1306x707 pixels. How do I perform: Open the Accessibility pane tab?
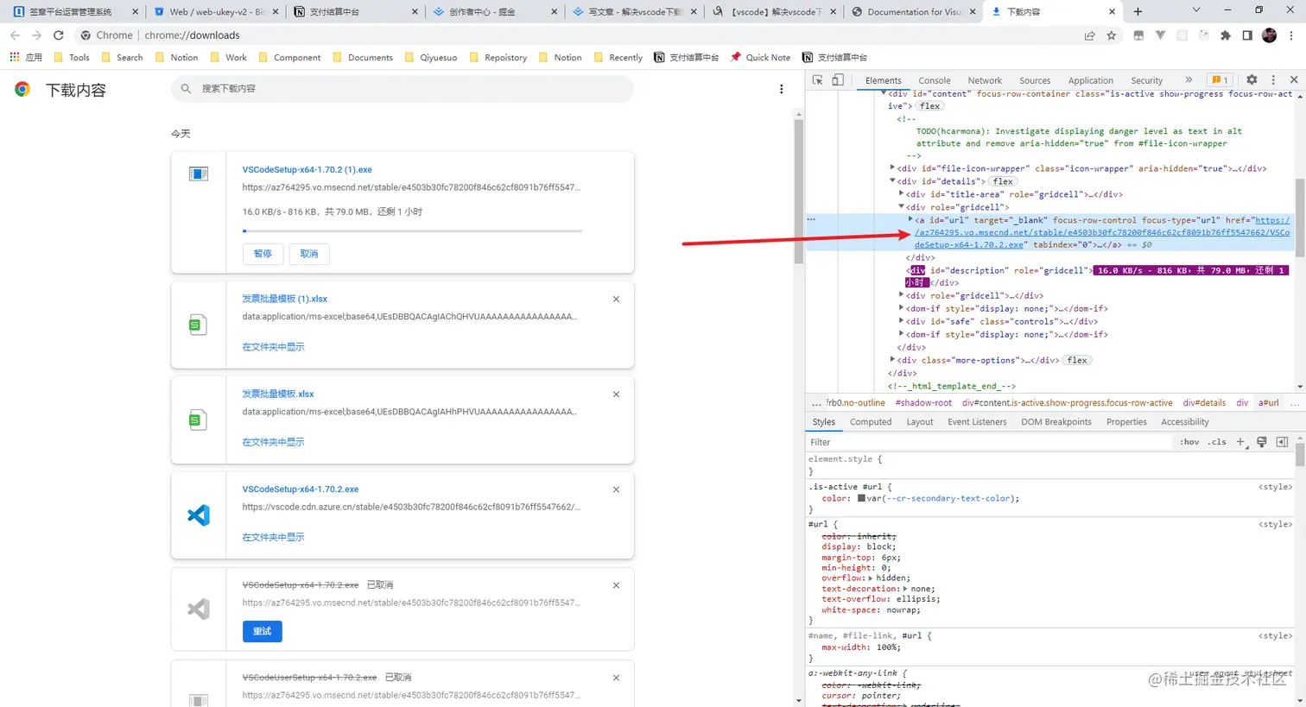click(x=1185, y=422)
